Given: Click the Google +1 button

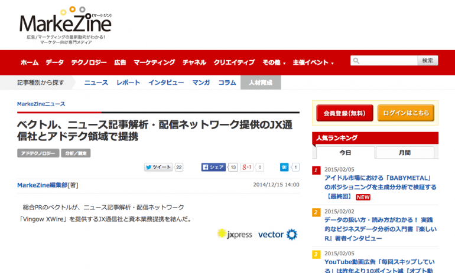Looking at the screenshot, I should click(x=247, y=167).
